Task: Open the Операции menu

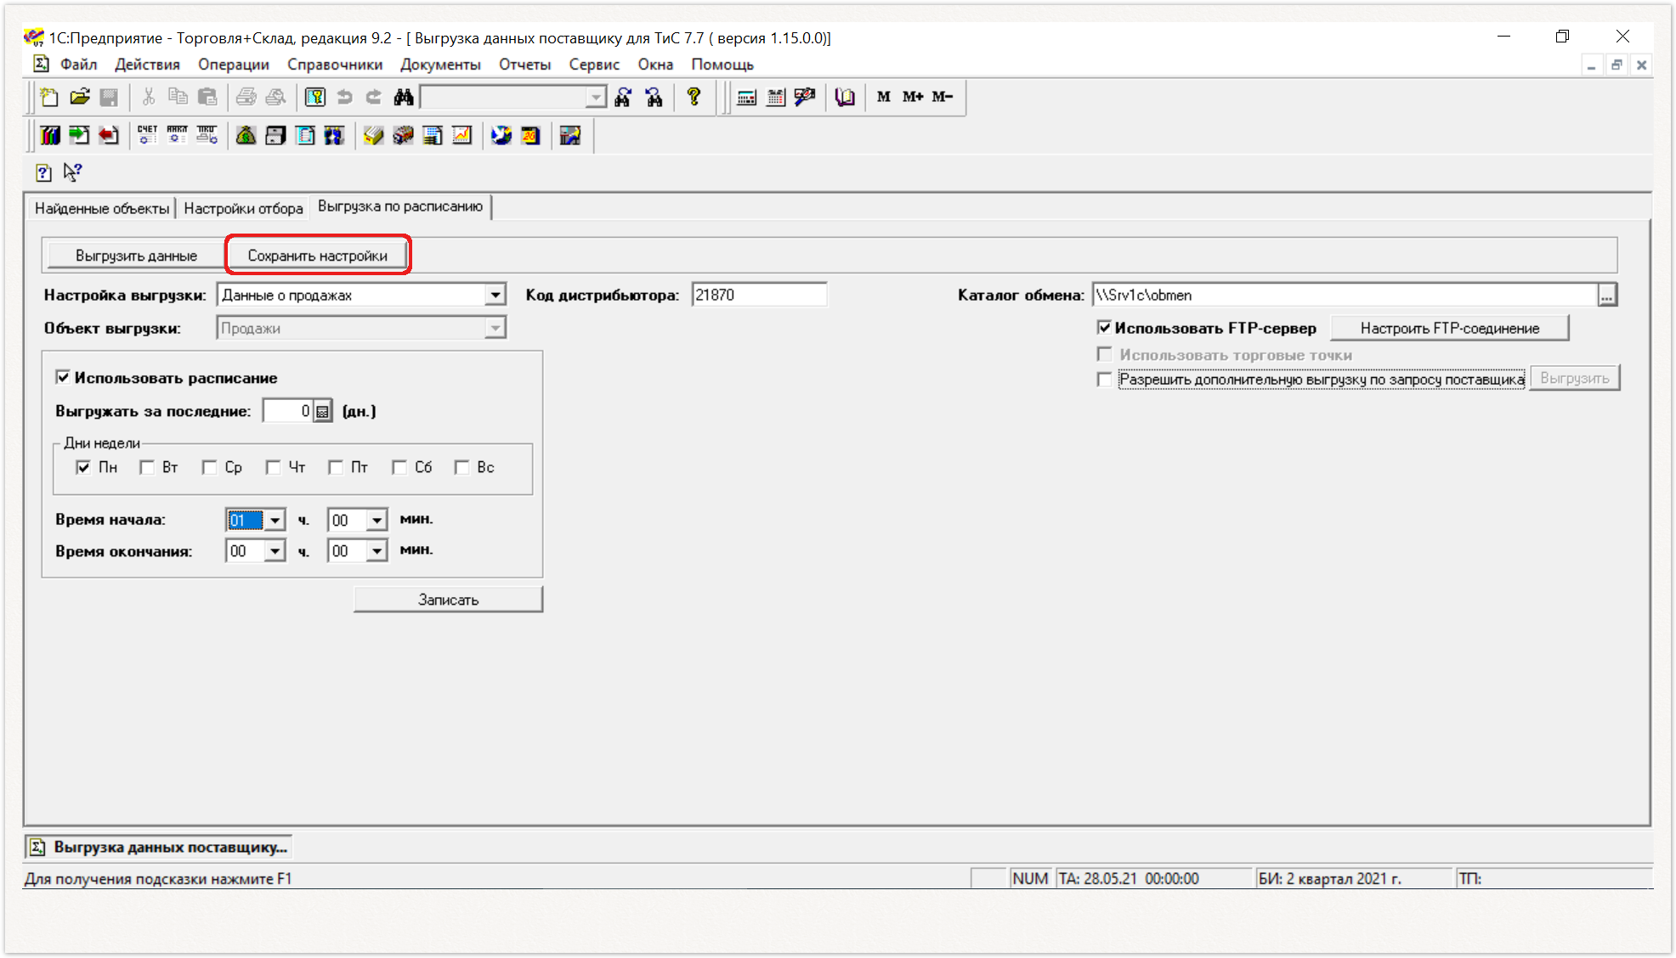Action: pyautogui.click(x=234, y=65)
